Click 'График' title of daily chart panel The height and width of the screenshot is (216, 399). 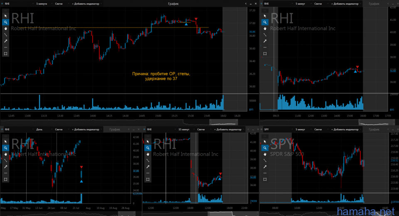tap(115, 129)
